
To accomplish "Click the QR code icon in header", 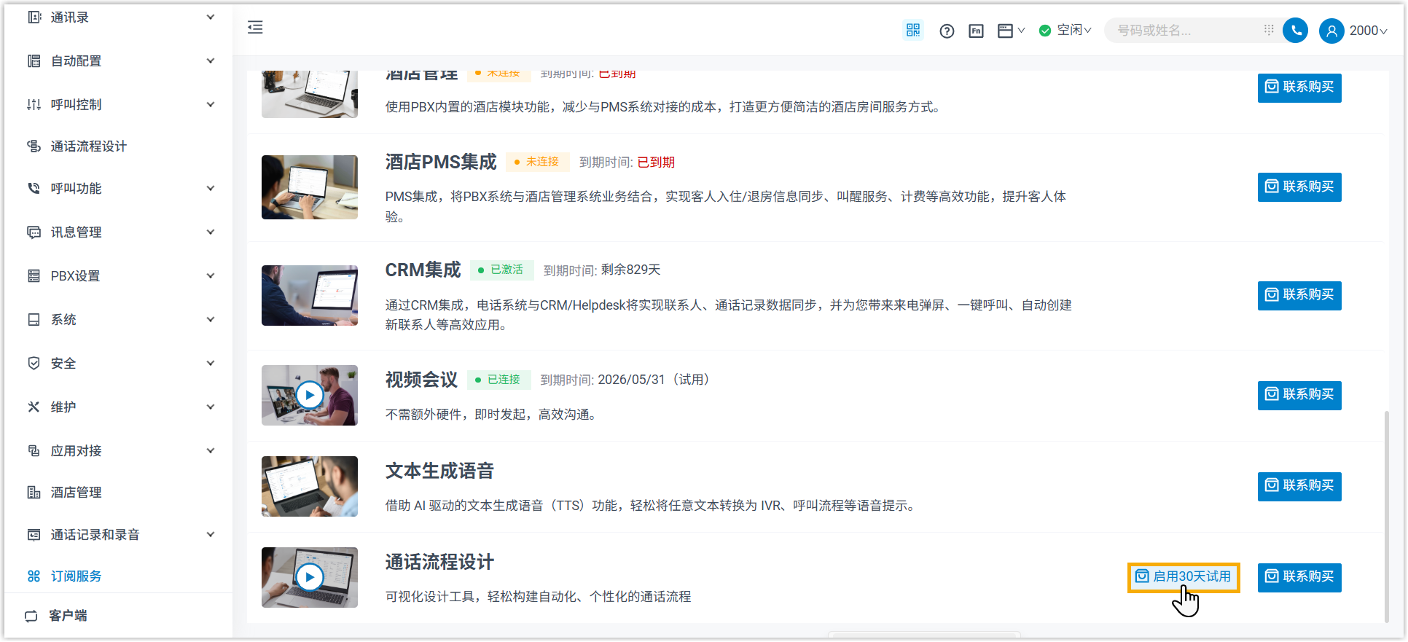I will click(x=912, y=30).
